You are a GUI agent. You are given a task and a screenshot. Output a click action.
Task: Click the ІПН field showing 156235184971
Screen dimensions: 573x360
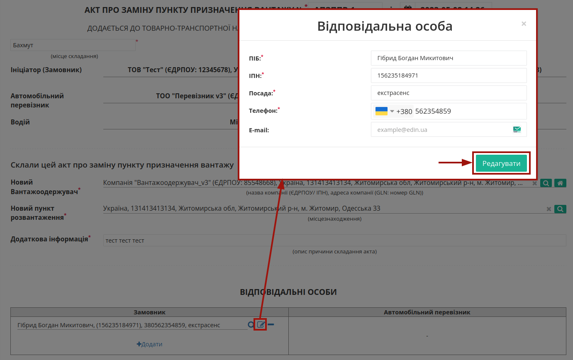[x=449, y=75]
